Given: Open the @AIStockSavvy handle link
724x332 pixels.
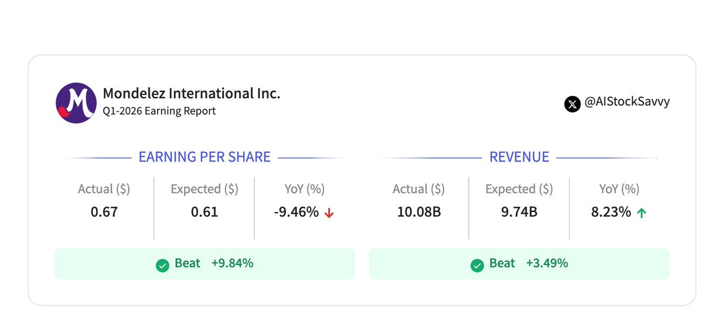Looking at the screenshot, I should click(x=627, y=102).
